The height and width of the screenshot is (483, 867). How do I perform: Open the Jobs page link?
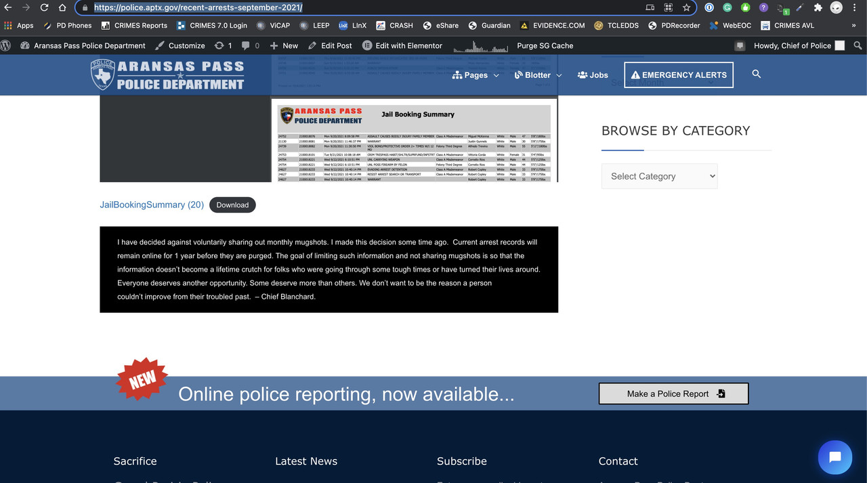(x=593, y=75)
